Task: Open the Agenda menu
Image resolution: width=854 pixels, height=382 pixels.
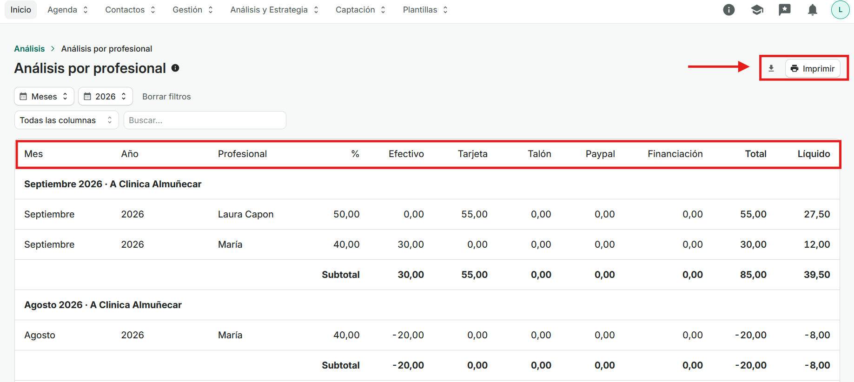Action: coord(68,10)
